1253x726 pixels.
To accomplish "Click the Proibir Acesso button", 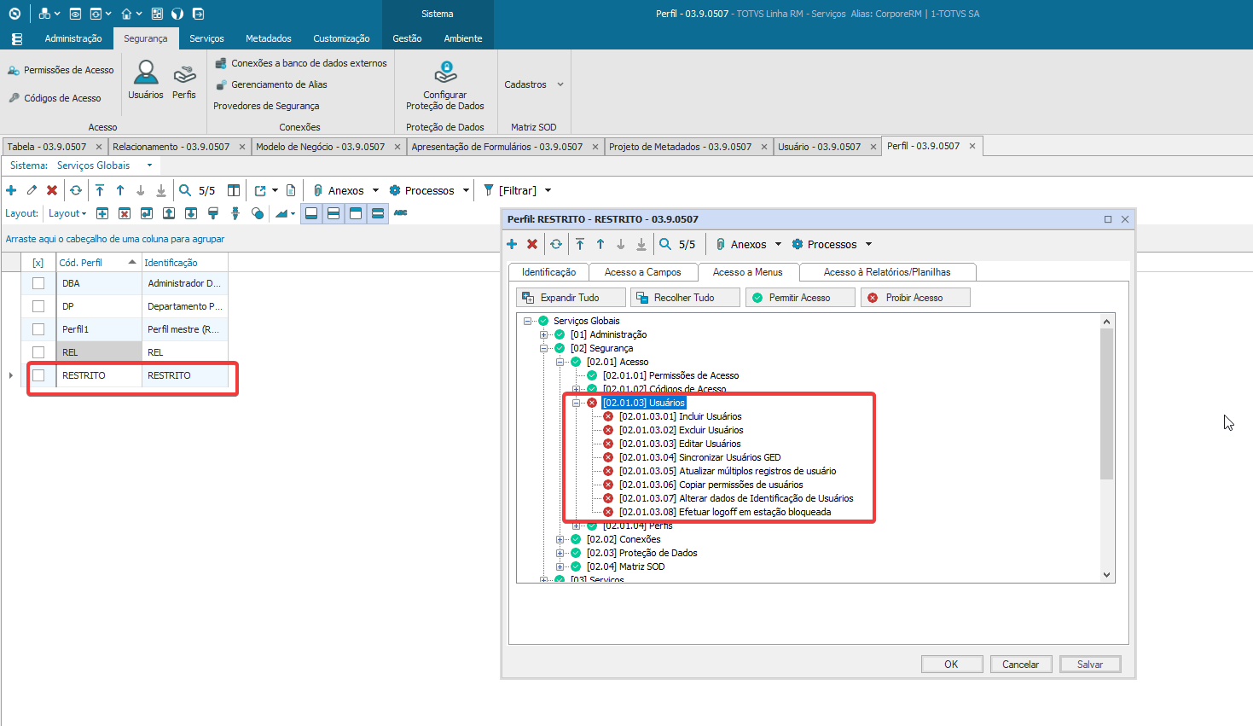I will pos(915,298).
